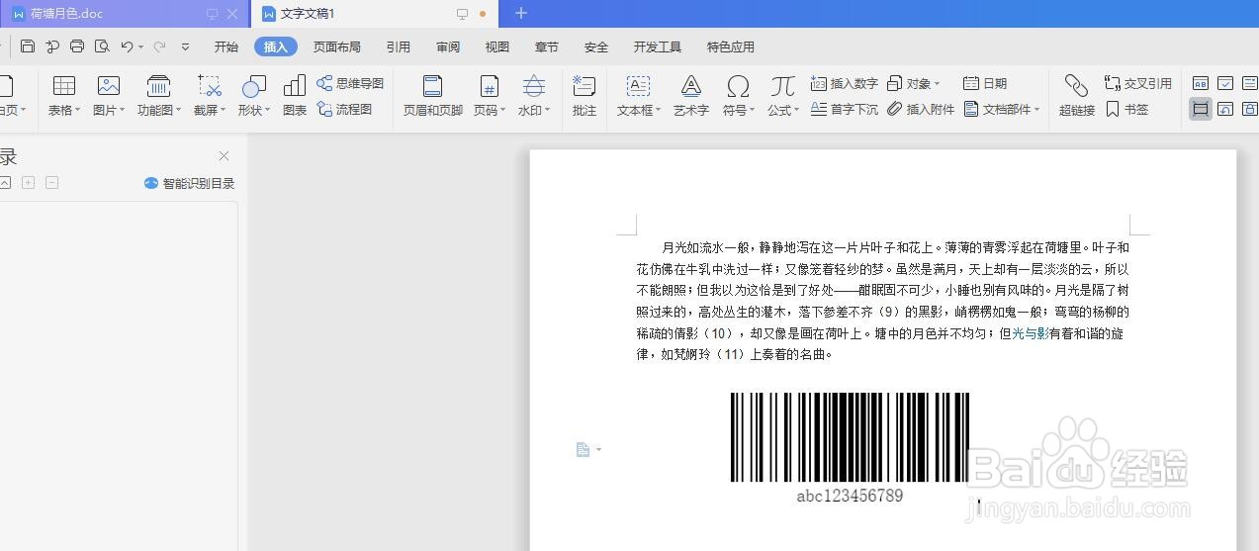The image size is (1259, 551).
Task: Click the 公式 pi formula icon
Action: (x=783, y=86)
